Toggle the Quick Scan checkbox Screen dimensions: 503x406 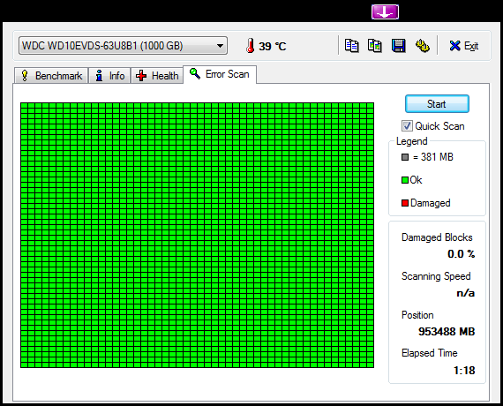tap(407, 126)
